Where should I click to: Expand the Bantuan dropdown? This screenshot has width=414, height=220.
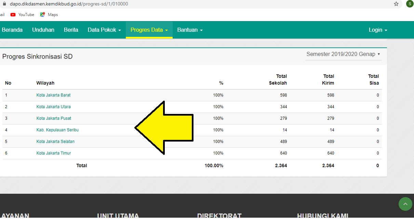point(190,30)
